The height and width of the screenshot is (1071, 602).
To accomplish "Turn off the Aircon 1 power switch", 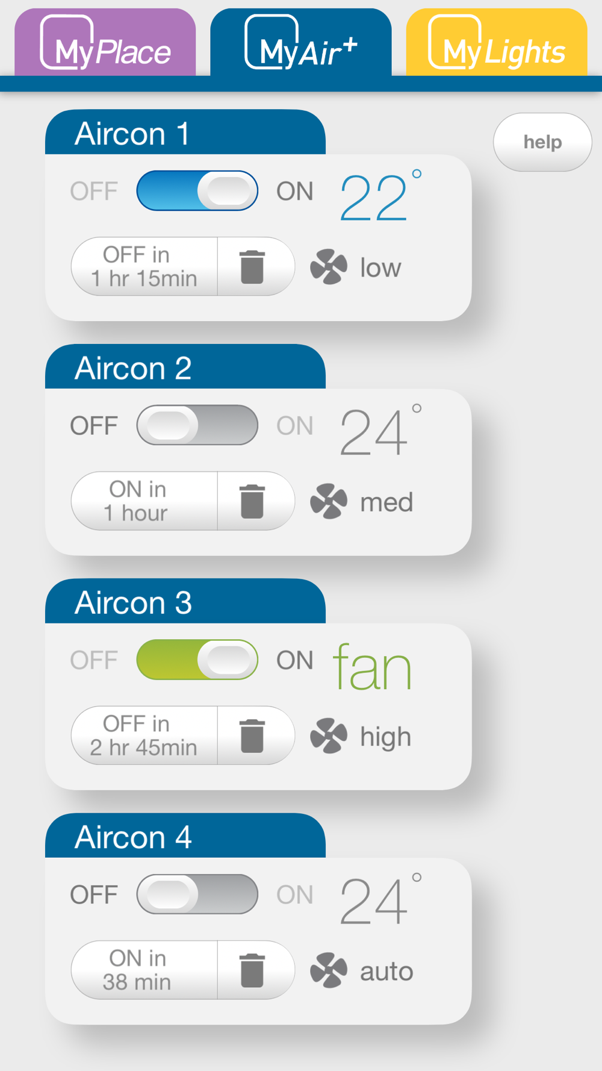I will 197,190.
